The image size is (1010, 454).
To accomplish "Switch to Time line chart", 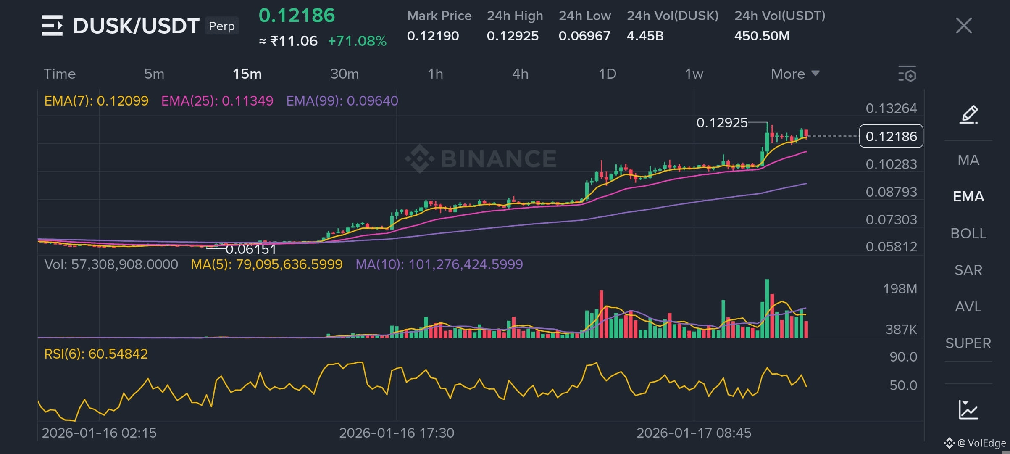I will coord(60,74).
